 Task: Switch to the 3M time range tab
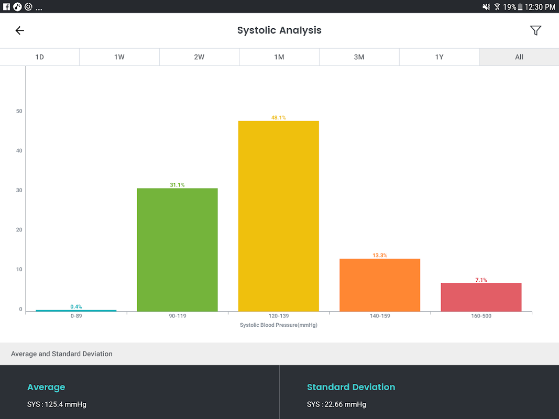[359, 57]
